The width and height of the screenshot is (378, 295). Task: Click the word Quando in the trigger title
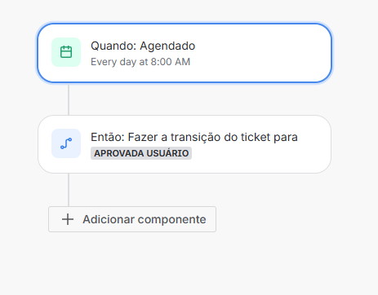coord(113,46)
